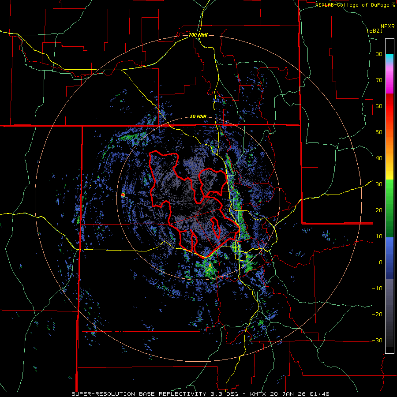Click the 0 value on the dBZ scale
Screen dimensions: 397x397
click(381, 262)
